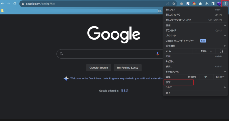Open the yellow bookmark folder on bookmarks bar
Screen dimensions: 229x121
click(2, 10)
